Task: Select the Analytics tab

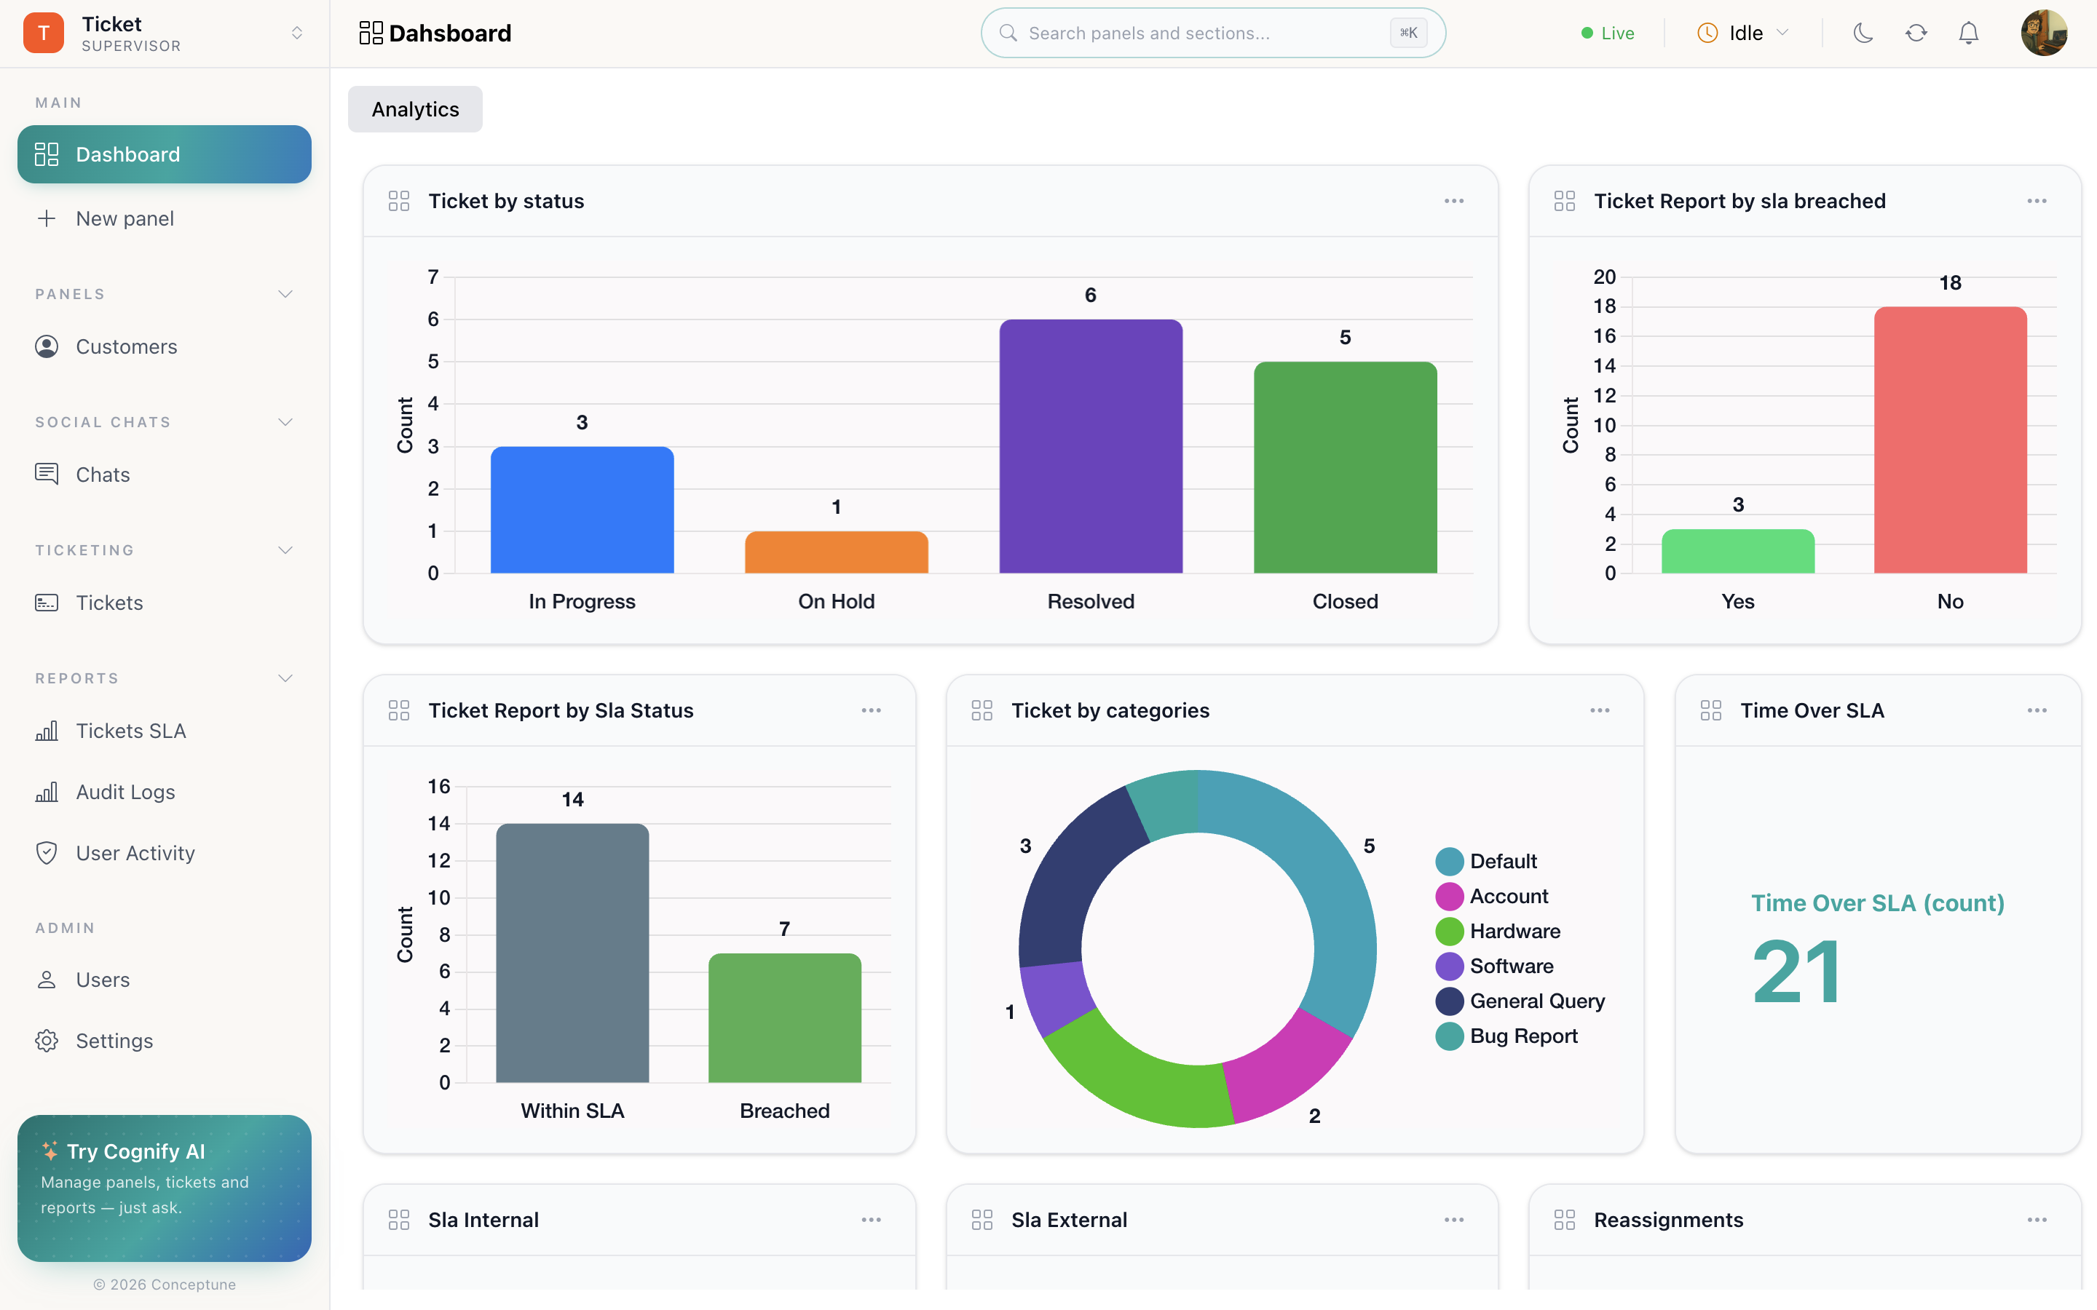Action: click(415, 109)
